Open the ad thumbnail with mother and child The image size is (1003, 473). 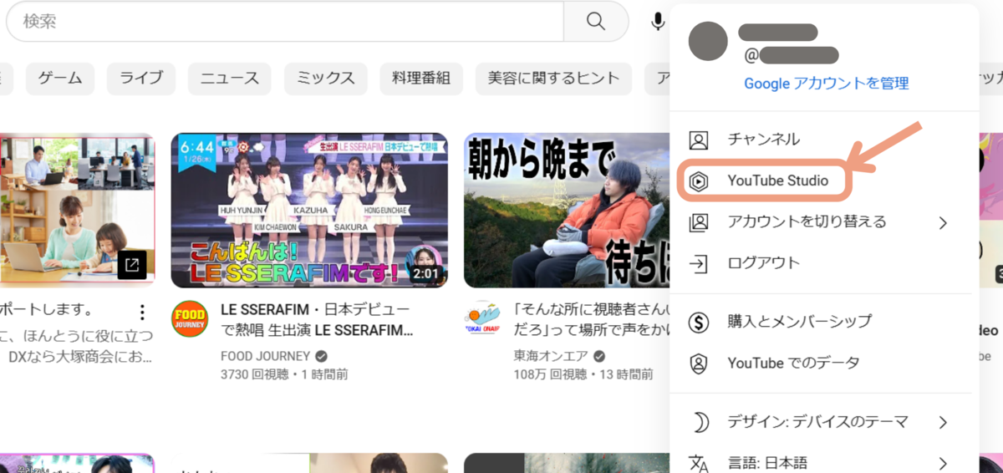click(x=77, y=210)
